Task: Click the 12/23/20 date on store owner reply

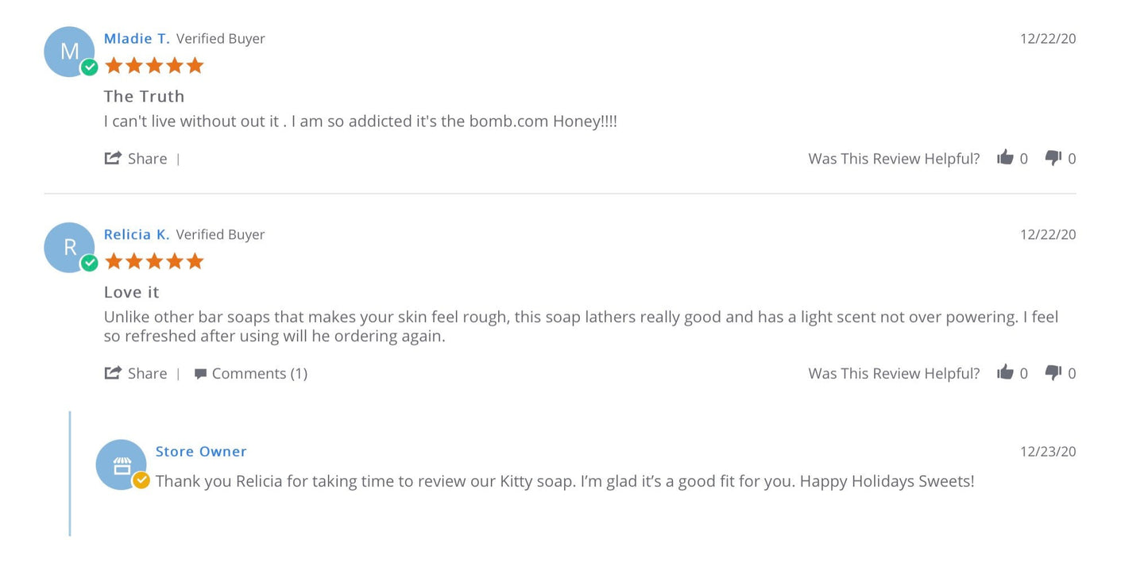Action: tap(1048, 451)
